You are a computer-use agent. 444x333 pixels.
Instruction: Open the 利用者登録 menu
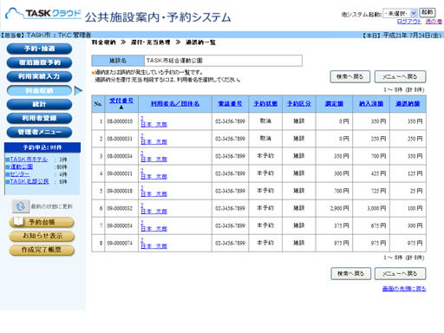pyautogui.click(x=39, y=118)
